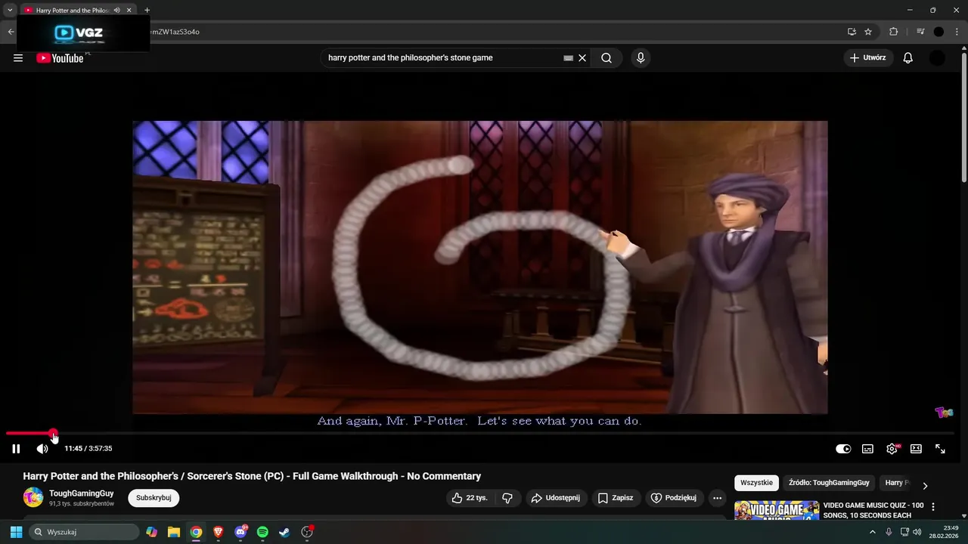Open Brave browser from the taskbar

218,532
